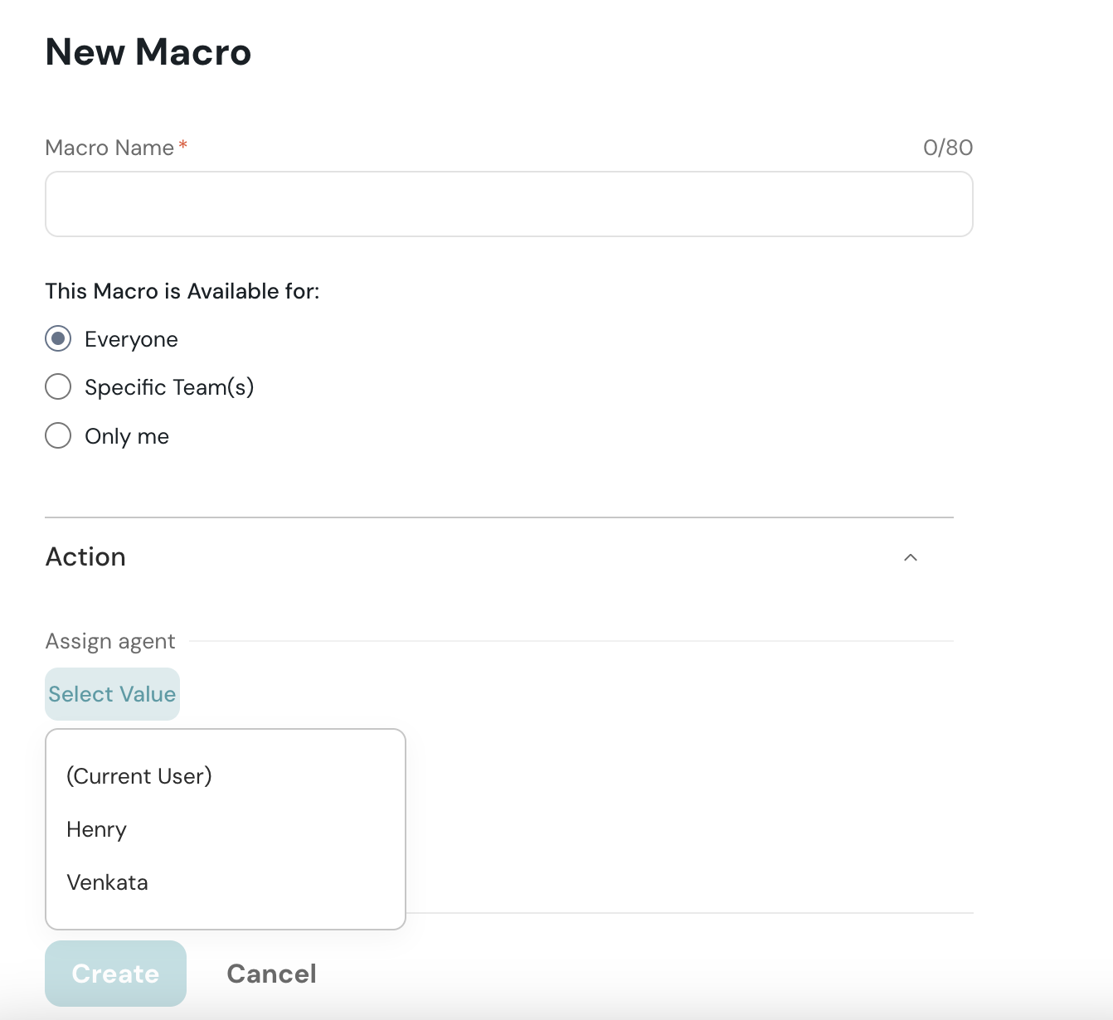The width and height of the screenshot is (1113, 1020).
Task: Focus the Macro Name text field
Action: pyautogui.click(x=508, y=204)
